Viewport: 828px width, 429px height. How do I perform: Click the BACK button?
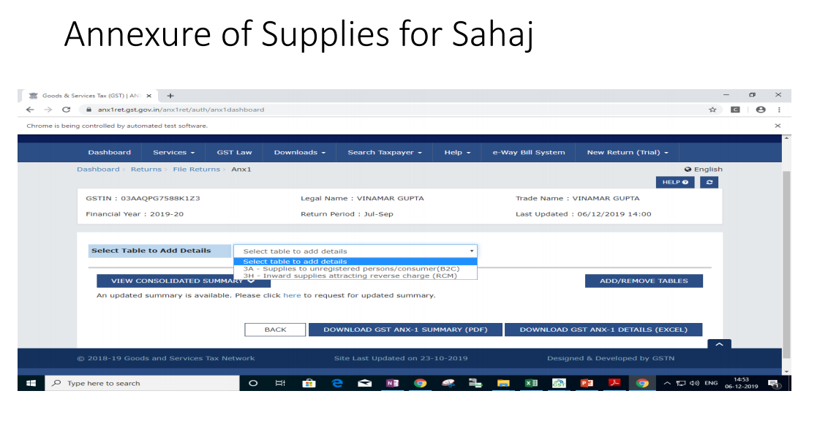point(275,330)
